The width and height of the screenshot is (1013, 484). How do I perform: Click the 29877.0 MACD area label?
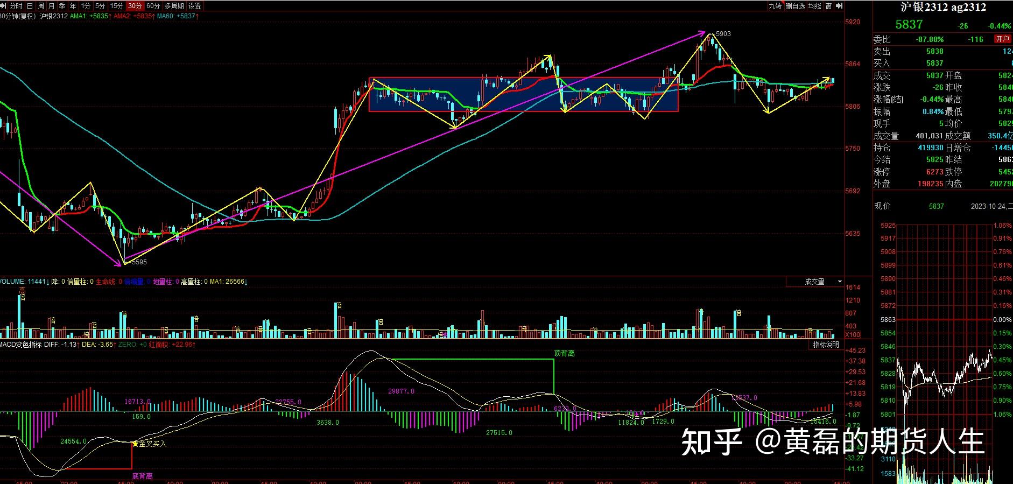pyautogui.click(x=401, y=391)
